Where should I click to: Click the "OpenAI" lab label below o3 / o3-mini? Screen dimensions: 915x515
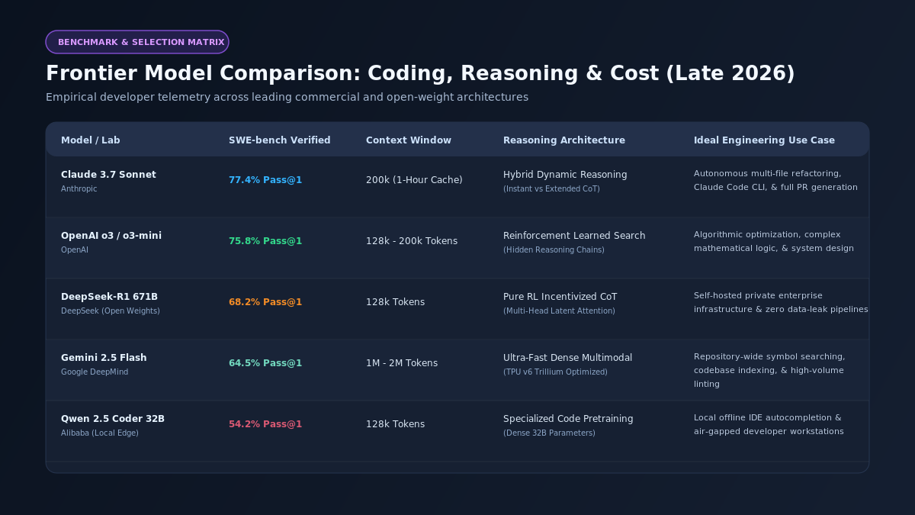click(x=75, y=249)
